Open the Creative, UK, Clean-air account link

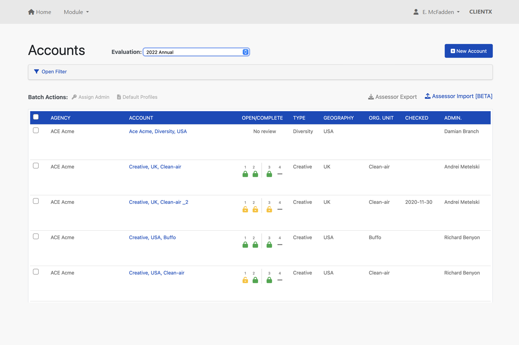(155, 167)
